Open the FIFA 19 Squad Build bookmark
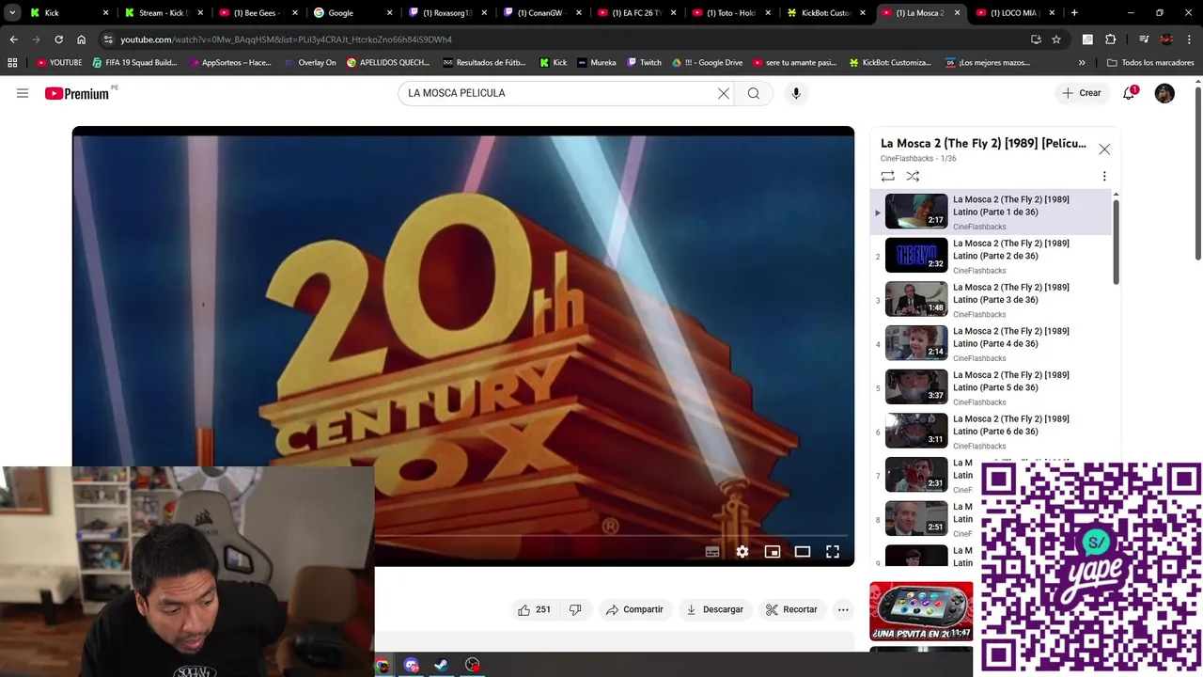 point(134,62)
